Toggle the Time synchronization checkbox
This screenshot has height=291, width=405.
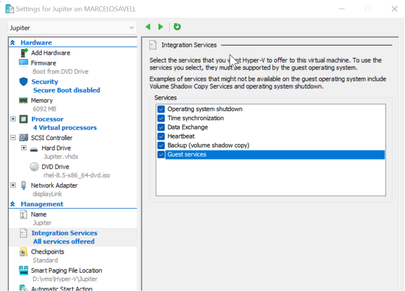pos(161,118)
